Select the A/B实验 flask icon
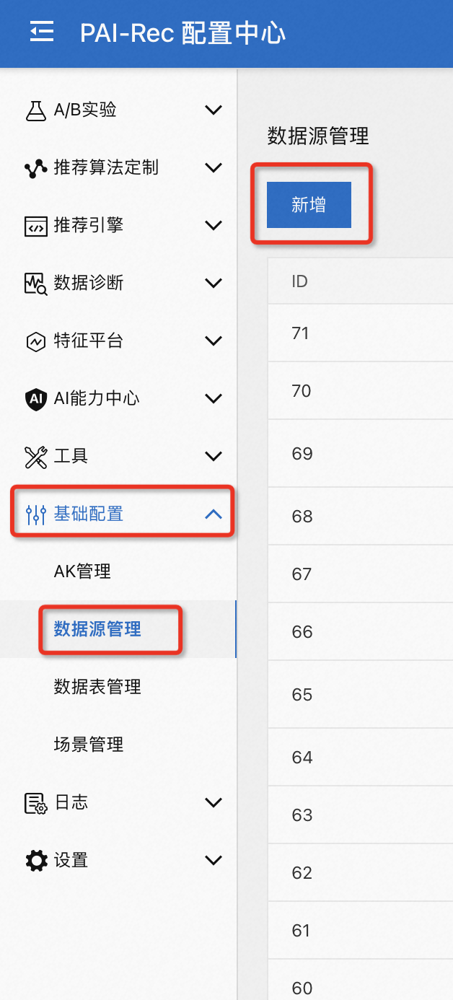Screen dimensions: 453x1000 click(36, 110)
